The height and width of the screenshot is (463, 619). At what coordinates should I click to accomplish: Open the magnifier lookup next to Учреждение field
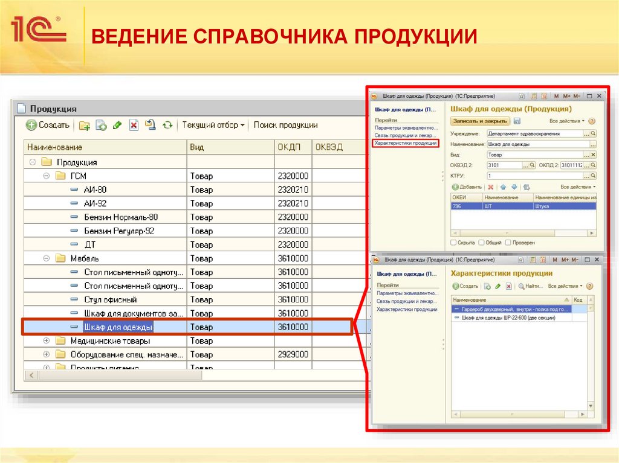click(x=593, y=133)
